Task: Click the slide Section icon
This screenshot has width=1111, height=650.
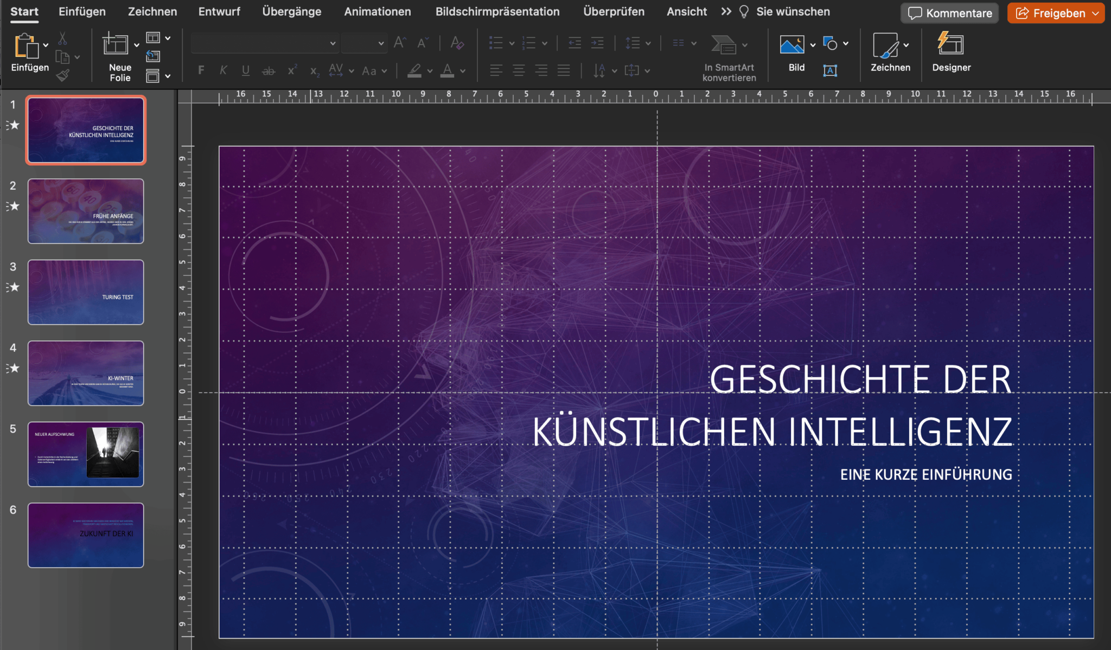Action: click(153, 76)
